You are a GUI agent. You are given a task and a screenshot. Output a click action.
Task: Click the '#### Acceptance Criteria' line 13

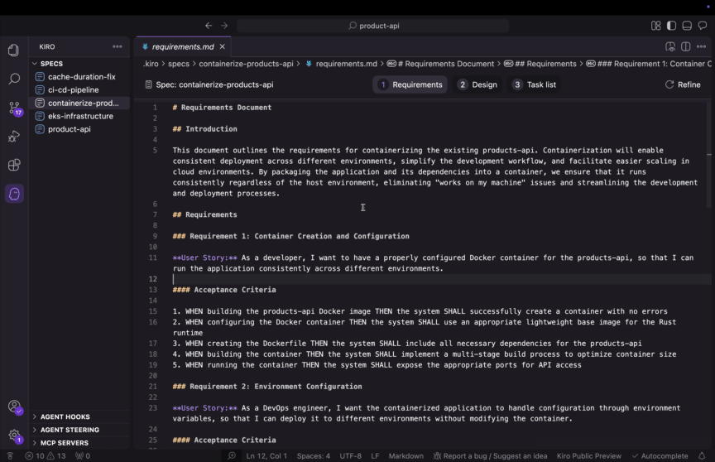pyautogui.click(x=224, y=290)
